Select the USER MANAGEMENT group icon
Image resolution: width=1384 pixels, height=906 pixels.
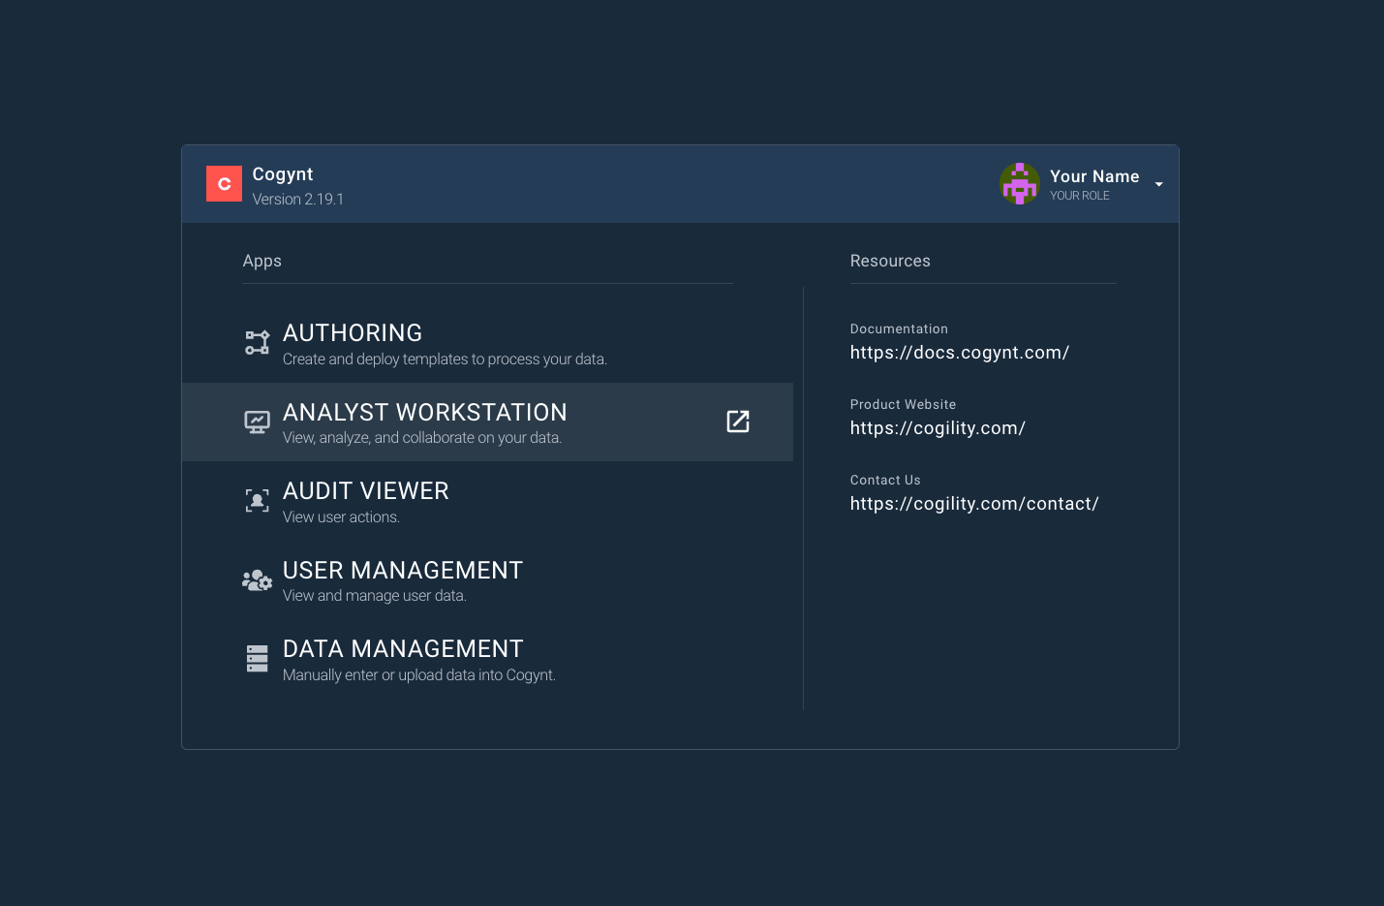click(257, 579)
